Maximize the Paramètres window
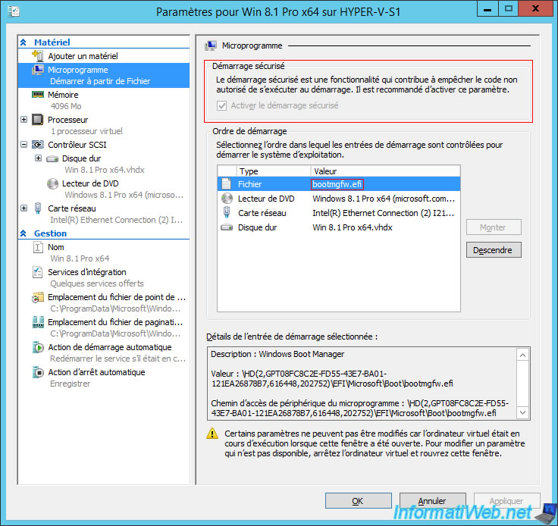The width and height of the screenshot is (558, 526). click(x=508, y=8)
